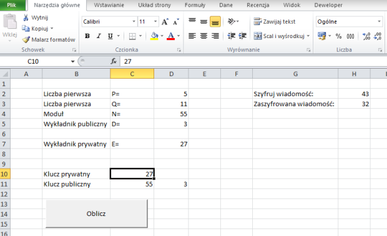387x236 pixels.
Task: Switch to Widok tab
Action: coord(291,5)
